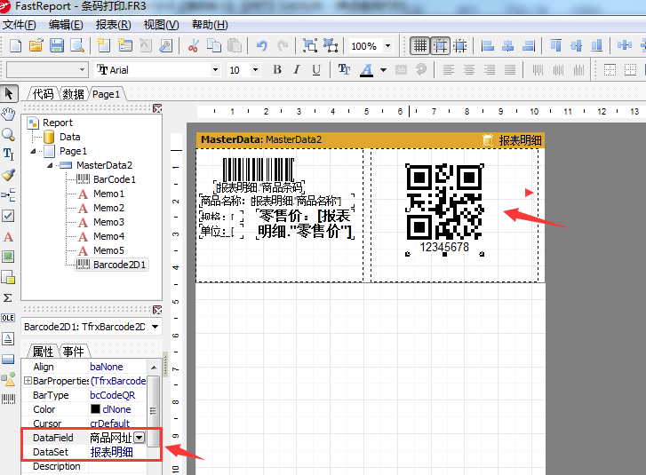Insert a Text A object

tap(8, 237)
